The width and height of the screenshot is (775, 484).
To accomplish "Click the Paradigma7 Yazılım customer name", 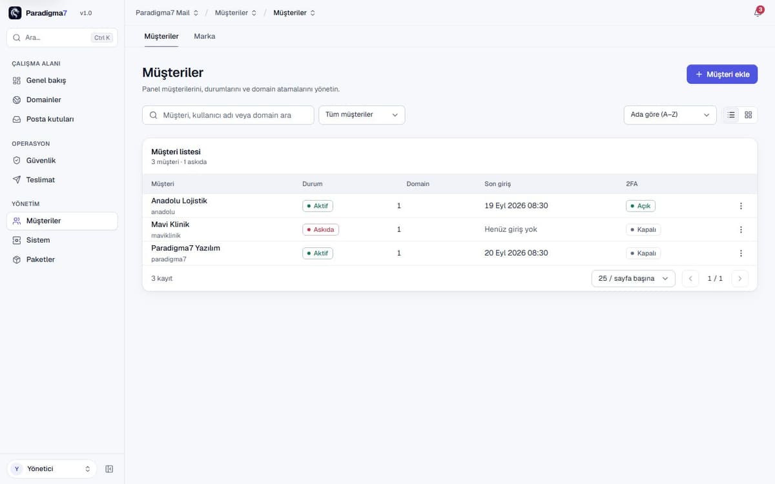I will click(x=186, y=248).
